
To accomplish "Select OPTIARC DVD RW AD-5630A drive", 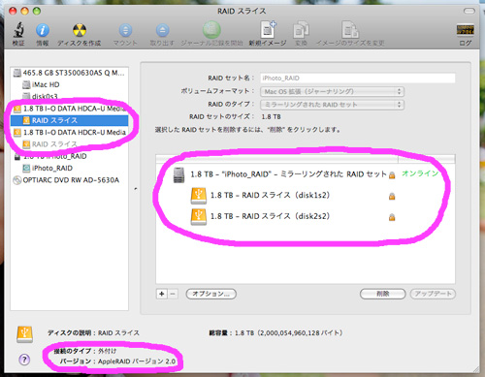I will [69, 180].
